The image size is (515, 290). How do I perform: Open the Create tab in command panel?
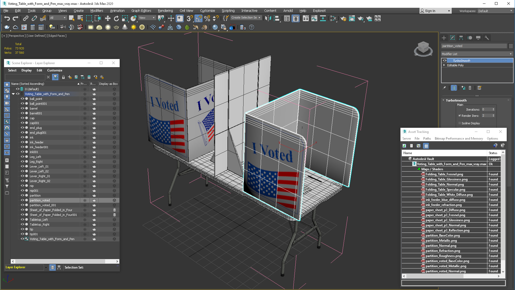tap(444, 38)
